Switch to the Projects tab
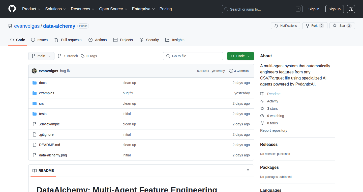363x192 pixels. [x=123, y=40]
